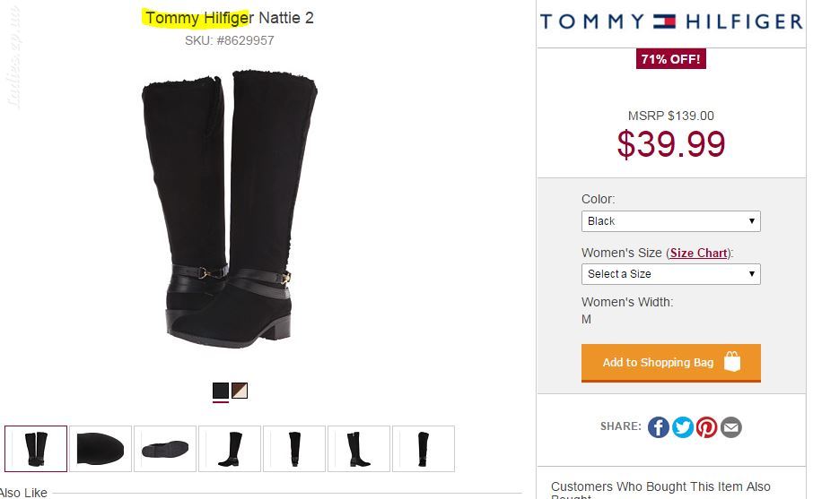Share the product via email icon
813x499 pixels.
coord(731,427)
